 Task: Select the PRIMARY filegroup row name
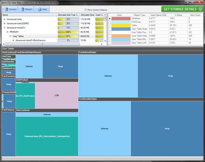[14, 32]
